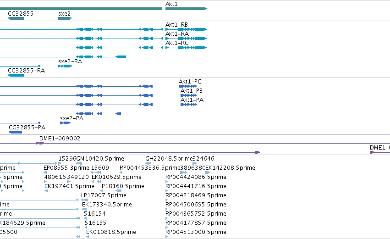Click the CG32855-PA blue CDS glyph
Screen dimensions: 390x239
point(16,132)
